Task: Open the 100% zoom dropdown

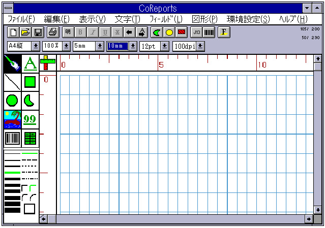Action: [66, 46]
